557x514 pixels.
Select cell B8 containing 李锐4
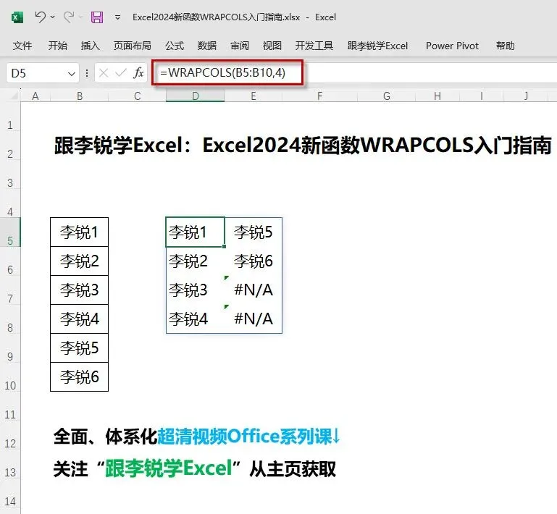tap(79, 319)
